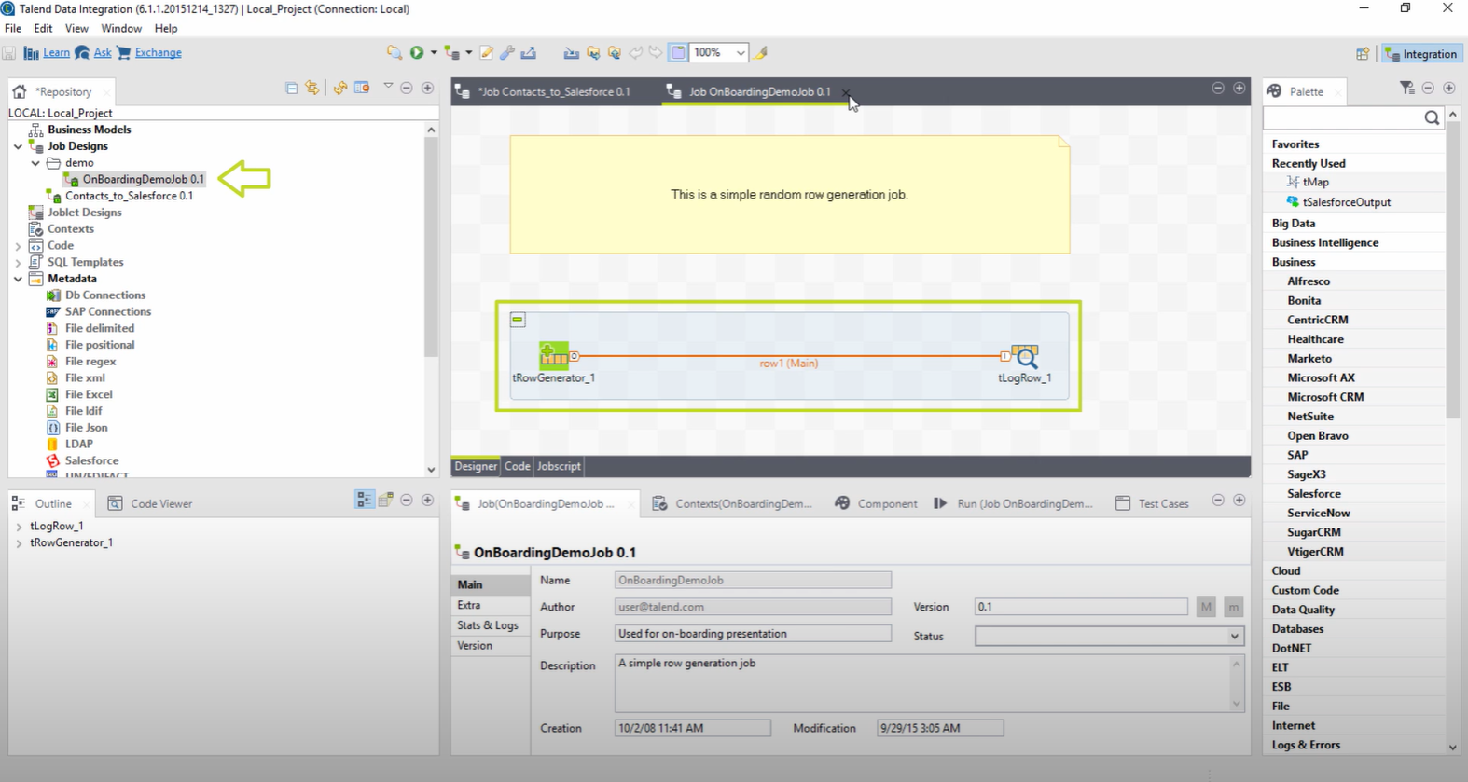Image resolution: width=1468 pixels, height=782 pixels.
Task: Click the export toolbar icon with up arrow
Action: (529, 53)
